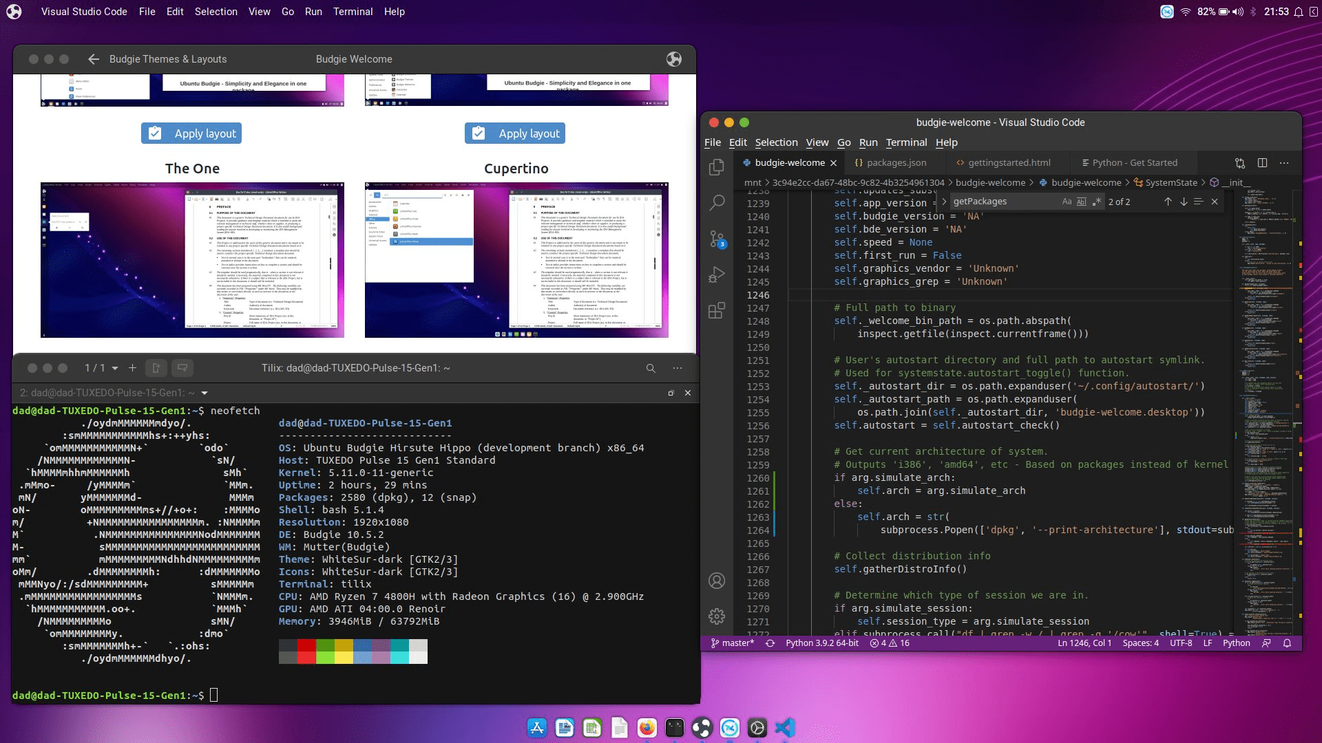Drag the terminal color palette swatch
This screenshot has width=1322, height=743.
point(353,649)
